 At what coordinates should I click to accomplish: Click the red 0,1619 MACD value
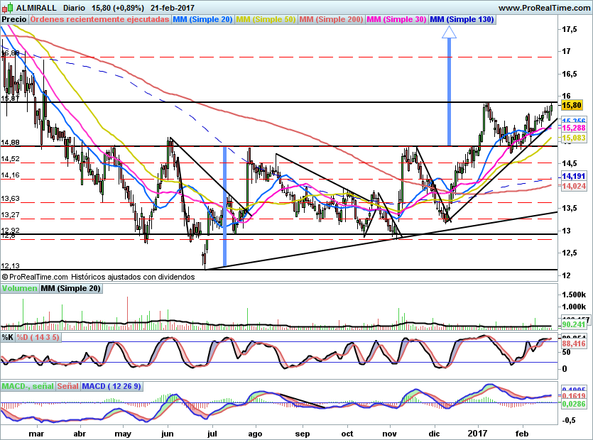pos(574,396)
